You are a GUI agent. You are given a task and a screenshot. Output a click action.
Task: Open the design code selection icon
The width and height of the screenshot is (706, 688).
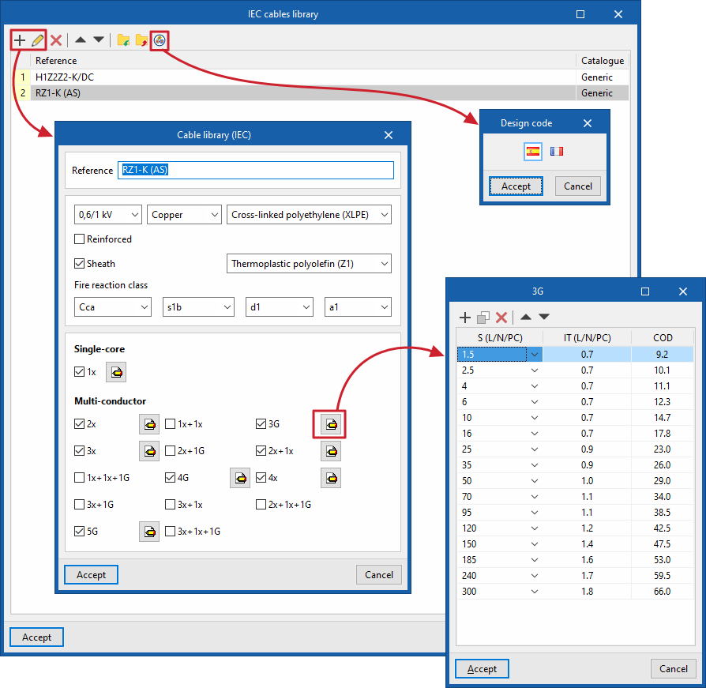coord(160,40)
